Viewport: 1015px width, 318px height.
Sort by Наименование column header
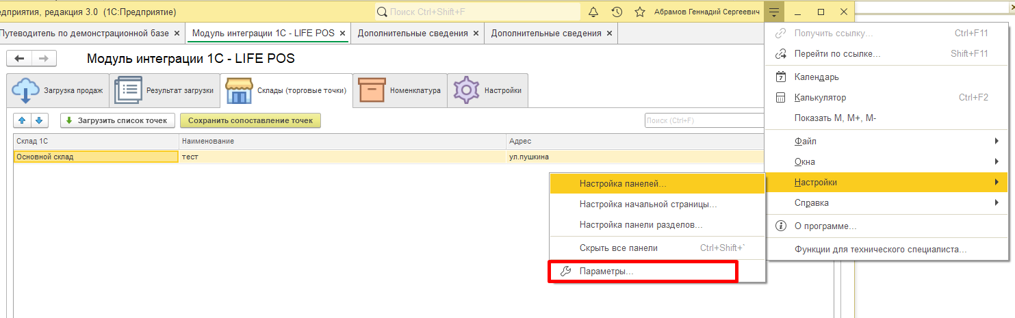(343, 141)
